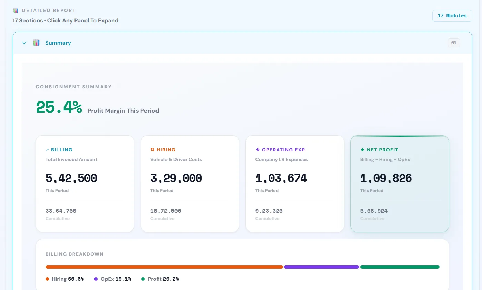Click the Hiring swap arrows icon
Viewport: 482px width, 290px height.
[x=152, y=150]
